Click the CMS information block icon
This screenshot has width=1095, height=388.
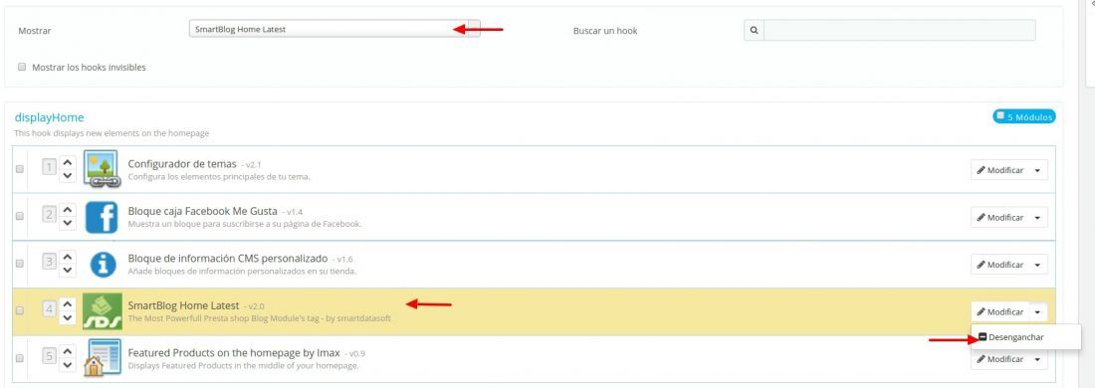point(104,265)
